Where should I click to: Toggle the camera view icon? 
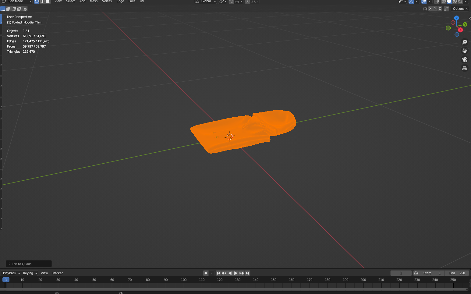[464, 59]
